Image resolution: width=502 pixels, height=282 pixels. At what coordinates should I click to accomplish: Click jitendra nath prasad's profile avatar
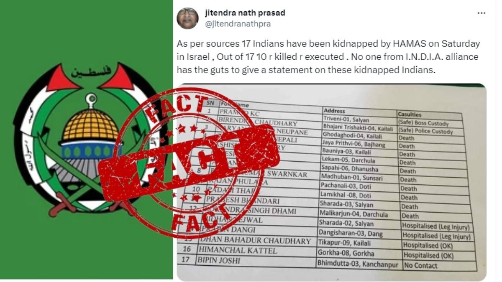(187, 18)
